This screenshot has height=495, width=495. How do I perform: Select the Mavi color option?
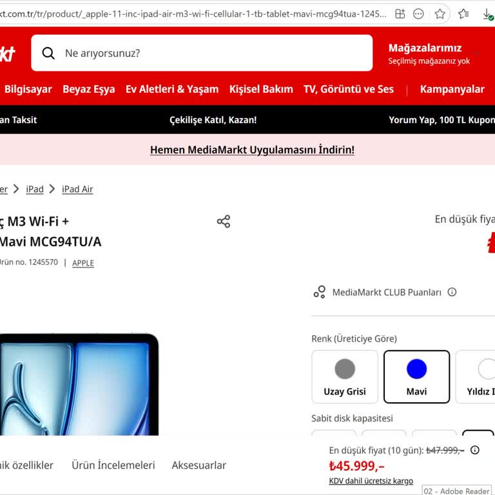tap(417, 376)
